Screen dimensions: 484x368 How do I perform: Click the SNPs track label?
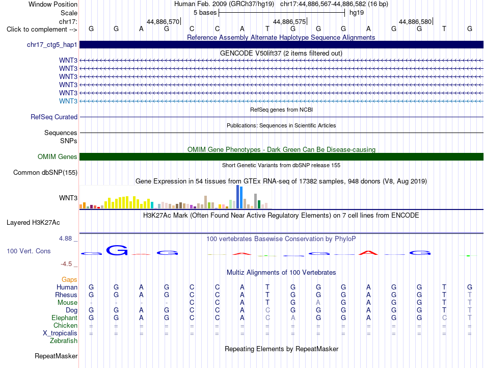click(x=69, y=141)
